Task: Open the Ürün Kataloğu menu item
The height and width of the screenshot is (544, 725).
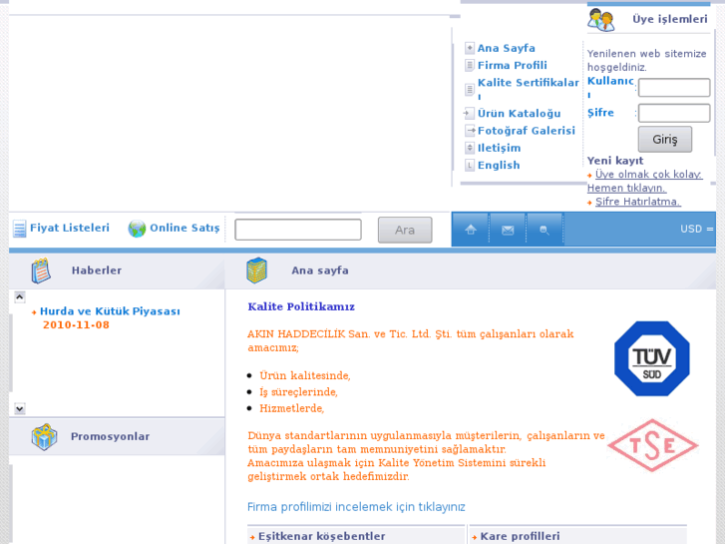Action: pyautogui.click(x=520, y=114)
